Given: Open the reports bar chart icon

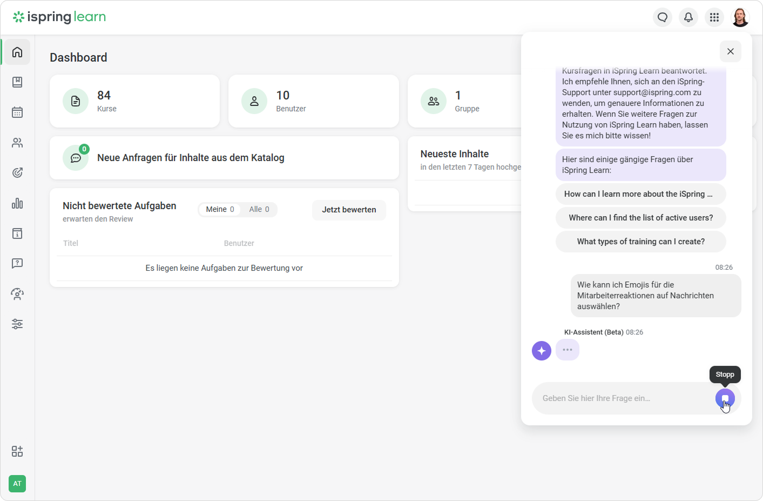Looking at the screenshot, I should click(17, 203).
